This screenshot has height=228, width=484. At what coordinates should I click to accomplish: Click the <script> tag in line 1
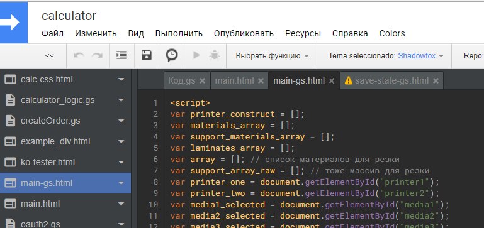[190, 103]
